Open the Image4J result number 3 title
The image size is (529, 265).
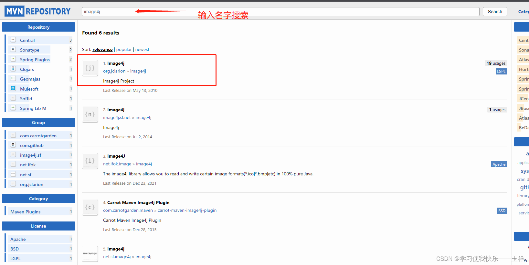click(x=116, y=156)
